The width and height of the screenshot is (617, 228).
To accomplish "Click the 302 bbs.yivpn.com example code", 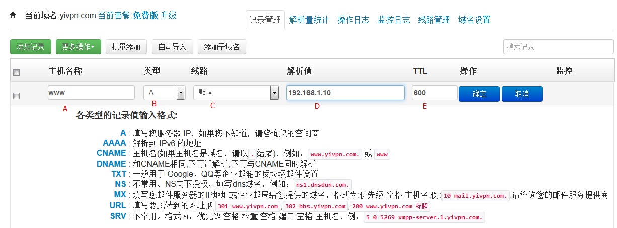I will coord(315,206).
